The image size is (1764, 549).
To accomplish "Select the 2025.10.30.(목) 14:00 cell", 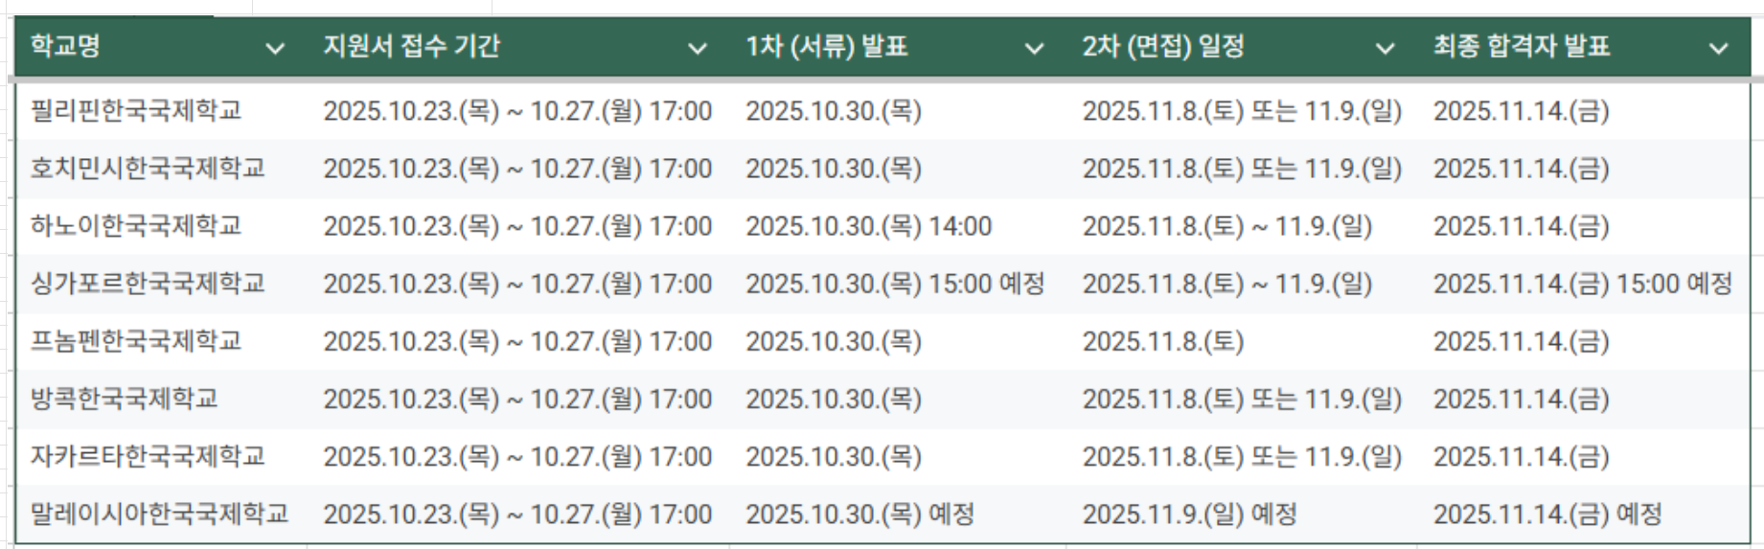I will coord(868,226).
